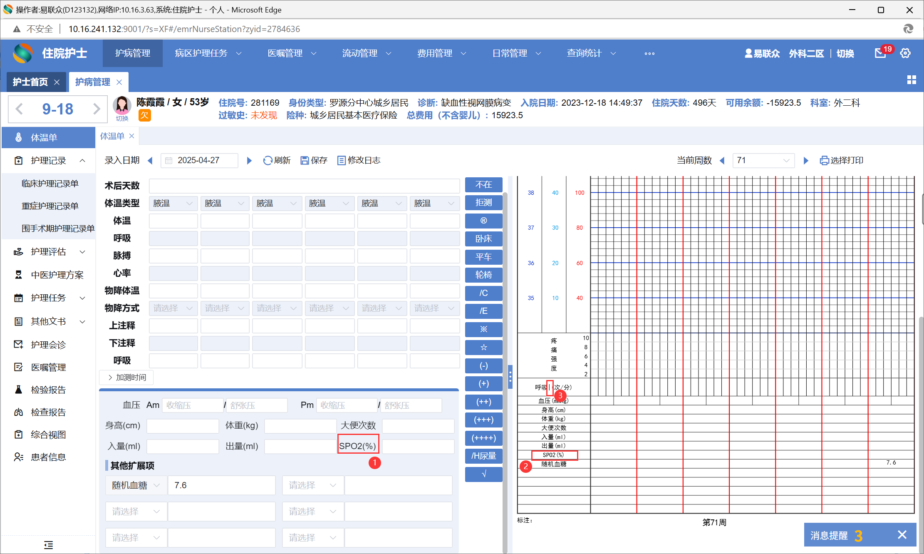Expand the 加测时间 section
The height and width of the screenshot is (554, 924).
(x=126, y=377)
